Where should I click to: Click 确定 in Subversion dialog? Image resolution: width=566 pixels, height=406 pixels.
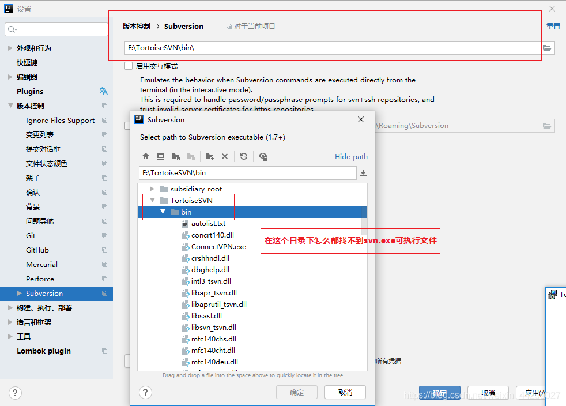(297, 392)
